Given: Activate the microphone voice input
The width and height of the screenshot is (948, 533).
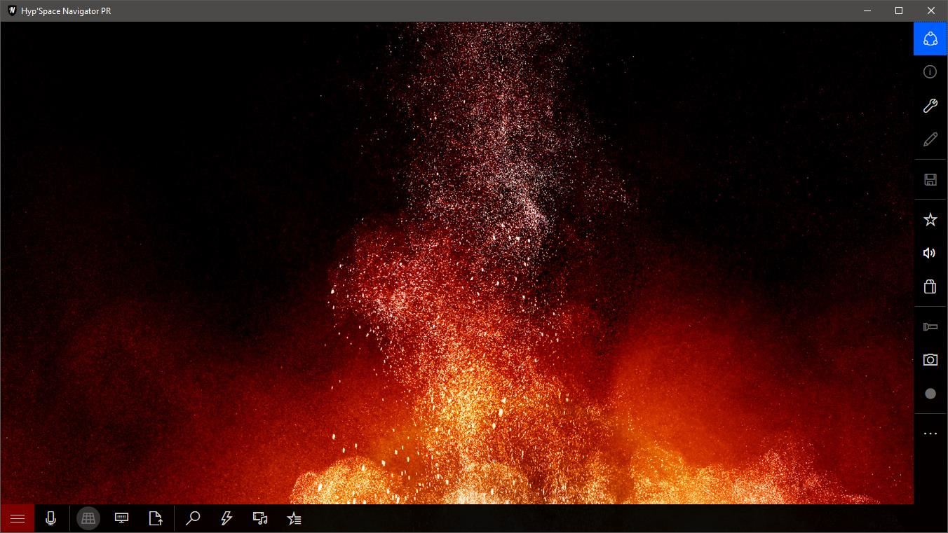Looking at the screenshot, I should click(x=50, y=518).
